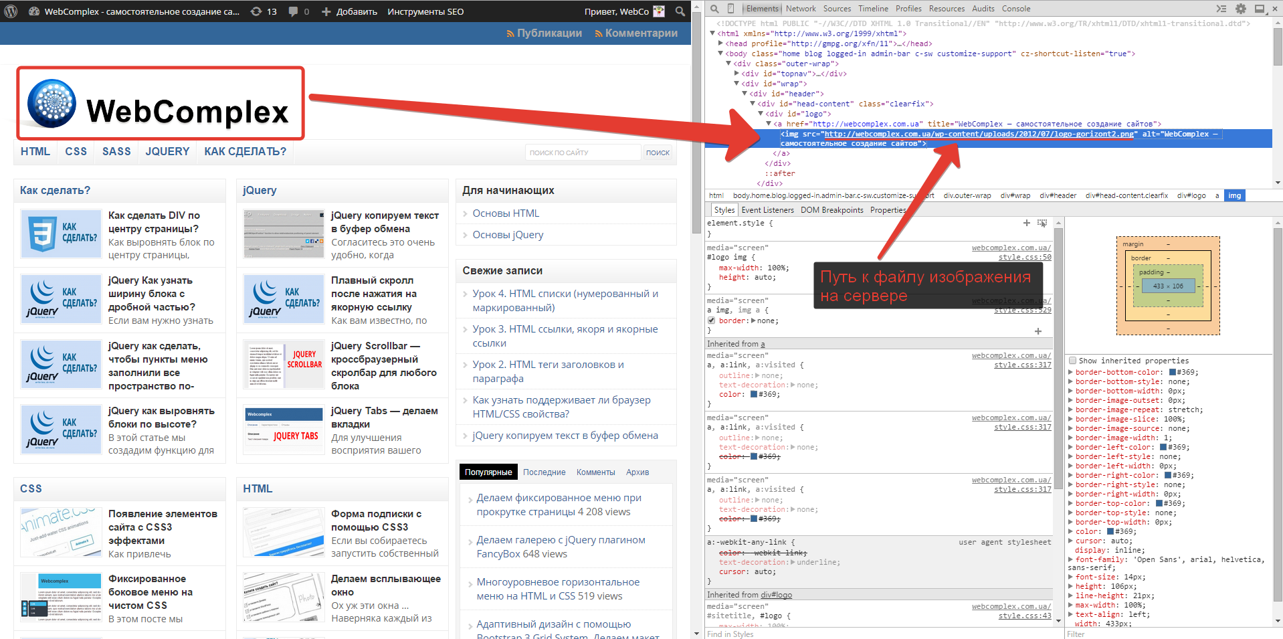Collapse the html element node
This screenshot has width=1283, height=639.
(713, 33)
